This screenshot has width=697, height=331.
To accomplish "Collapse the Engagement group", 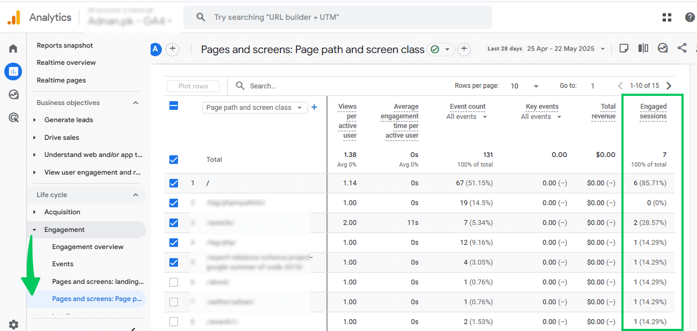I will tap(35, 230).
